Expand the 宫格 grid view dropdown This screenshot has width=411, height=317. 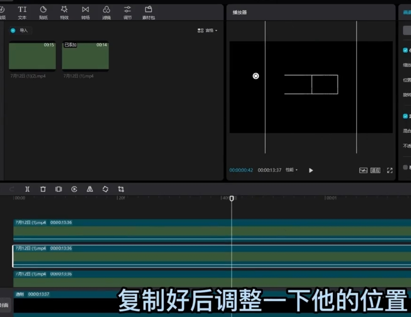pyautogui.click(x=208, y=31)
